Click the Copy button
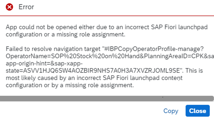The height and width of the screenshot is (118, 214). (x=171, y=111)
